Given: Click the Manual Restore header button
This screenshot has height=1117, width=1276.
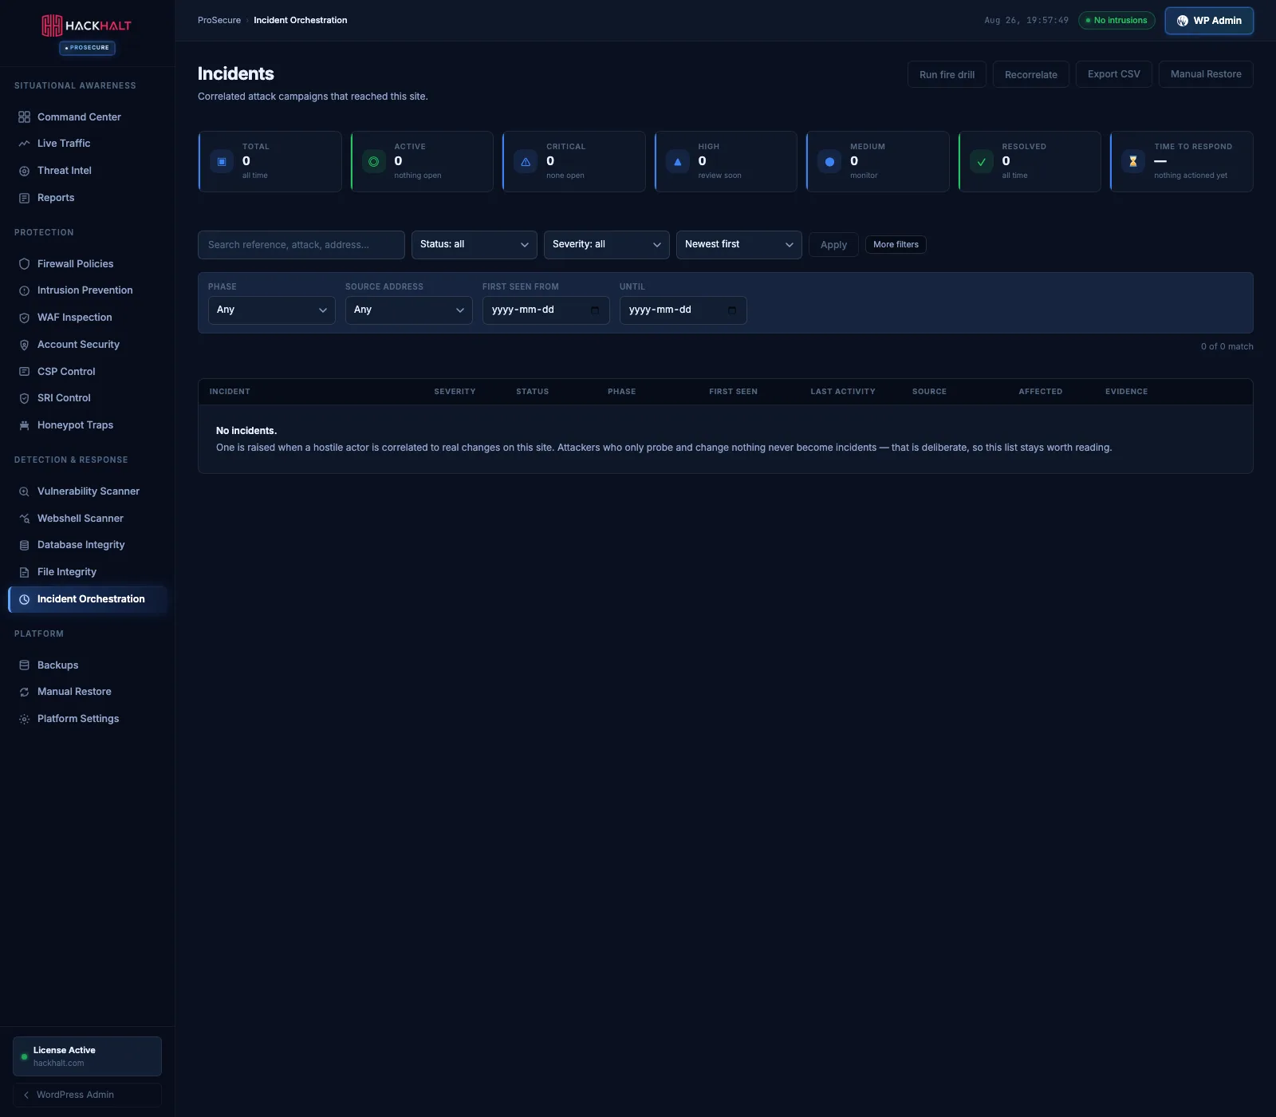Looking at the screenshot, I should point(1206,74).
